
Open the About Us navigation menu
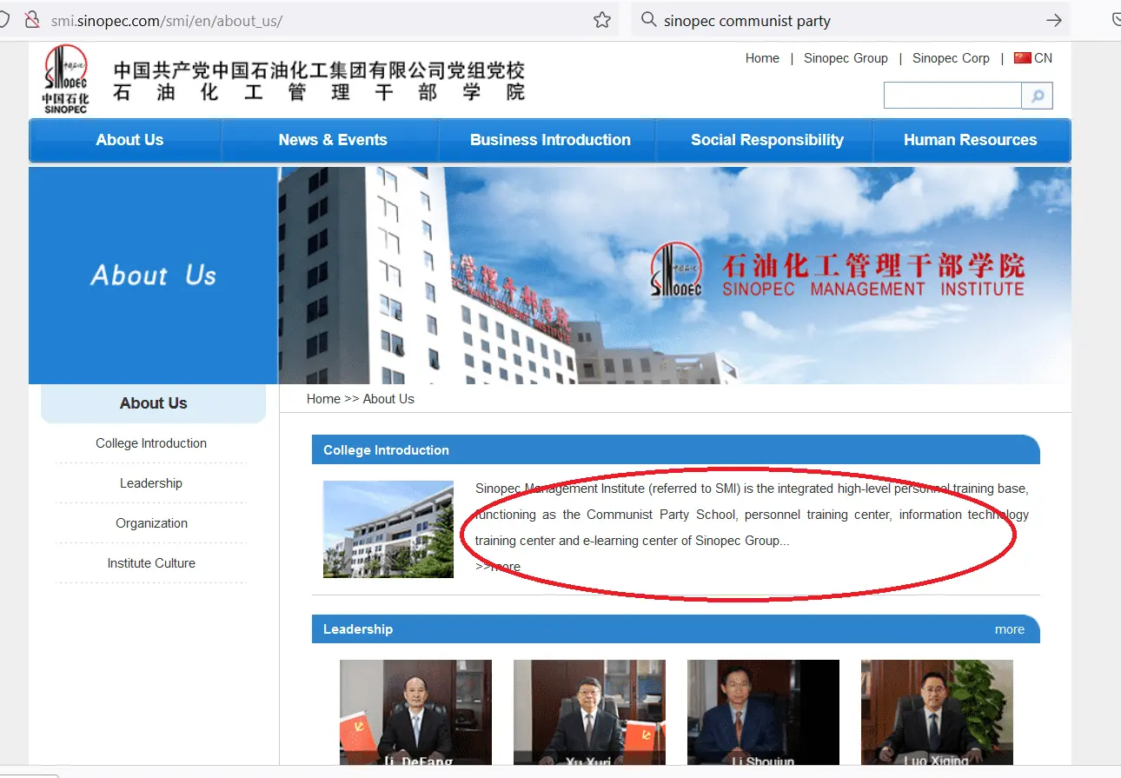129,140
